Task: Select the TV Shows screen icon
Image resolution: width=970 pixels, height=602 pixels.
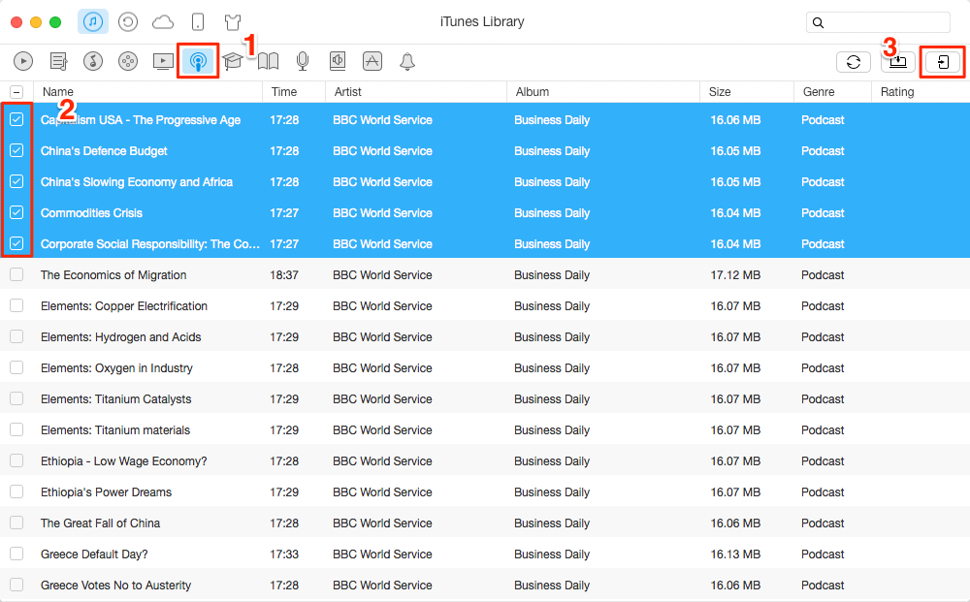Action: point(163,61)
